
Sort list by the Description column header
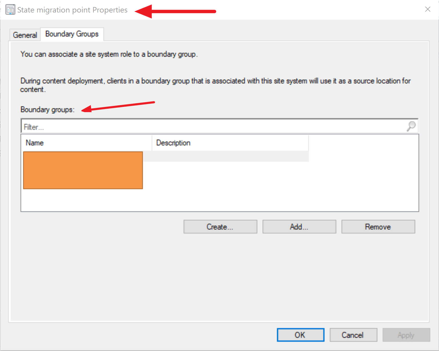click(230, 143)
